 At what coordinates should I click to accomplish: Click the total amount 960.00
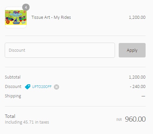(135, 119)
